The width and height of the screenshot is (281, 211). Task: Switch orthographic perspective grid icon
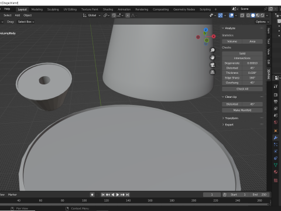coord(213,72)
